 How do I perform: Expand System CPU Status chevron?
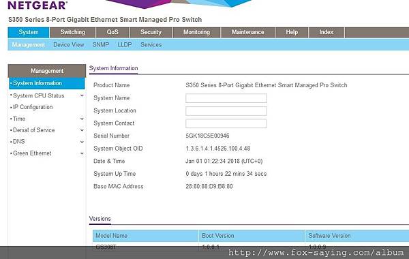82,95
